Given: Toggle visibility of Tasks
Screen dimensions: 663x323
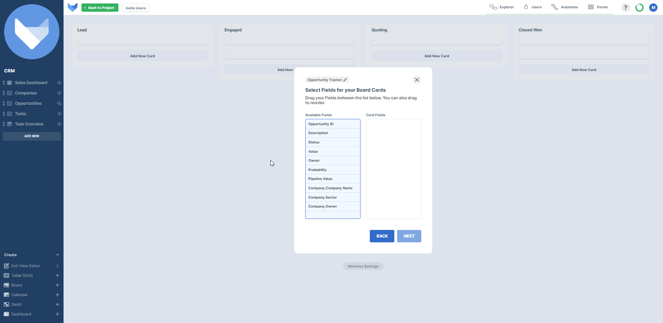Looking at the screenshot, I should 59,114.
